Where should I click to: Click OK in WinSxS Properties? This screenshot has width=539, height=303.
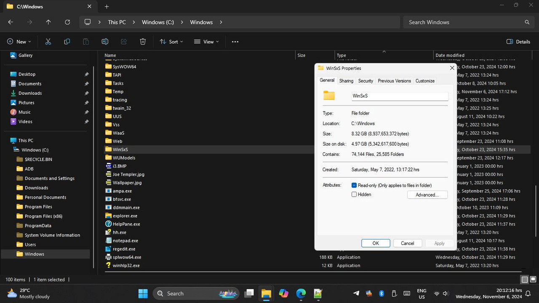(x=376, y=243)
